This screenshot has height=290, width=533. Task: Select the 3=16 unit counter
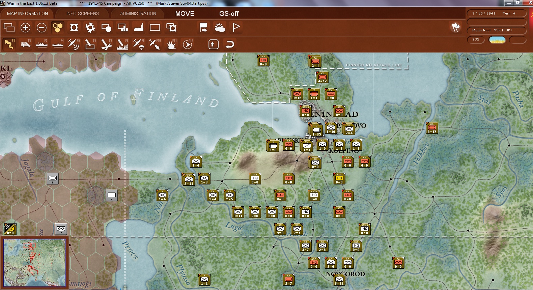[297, 94]
